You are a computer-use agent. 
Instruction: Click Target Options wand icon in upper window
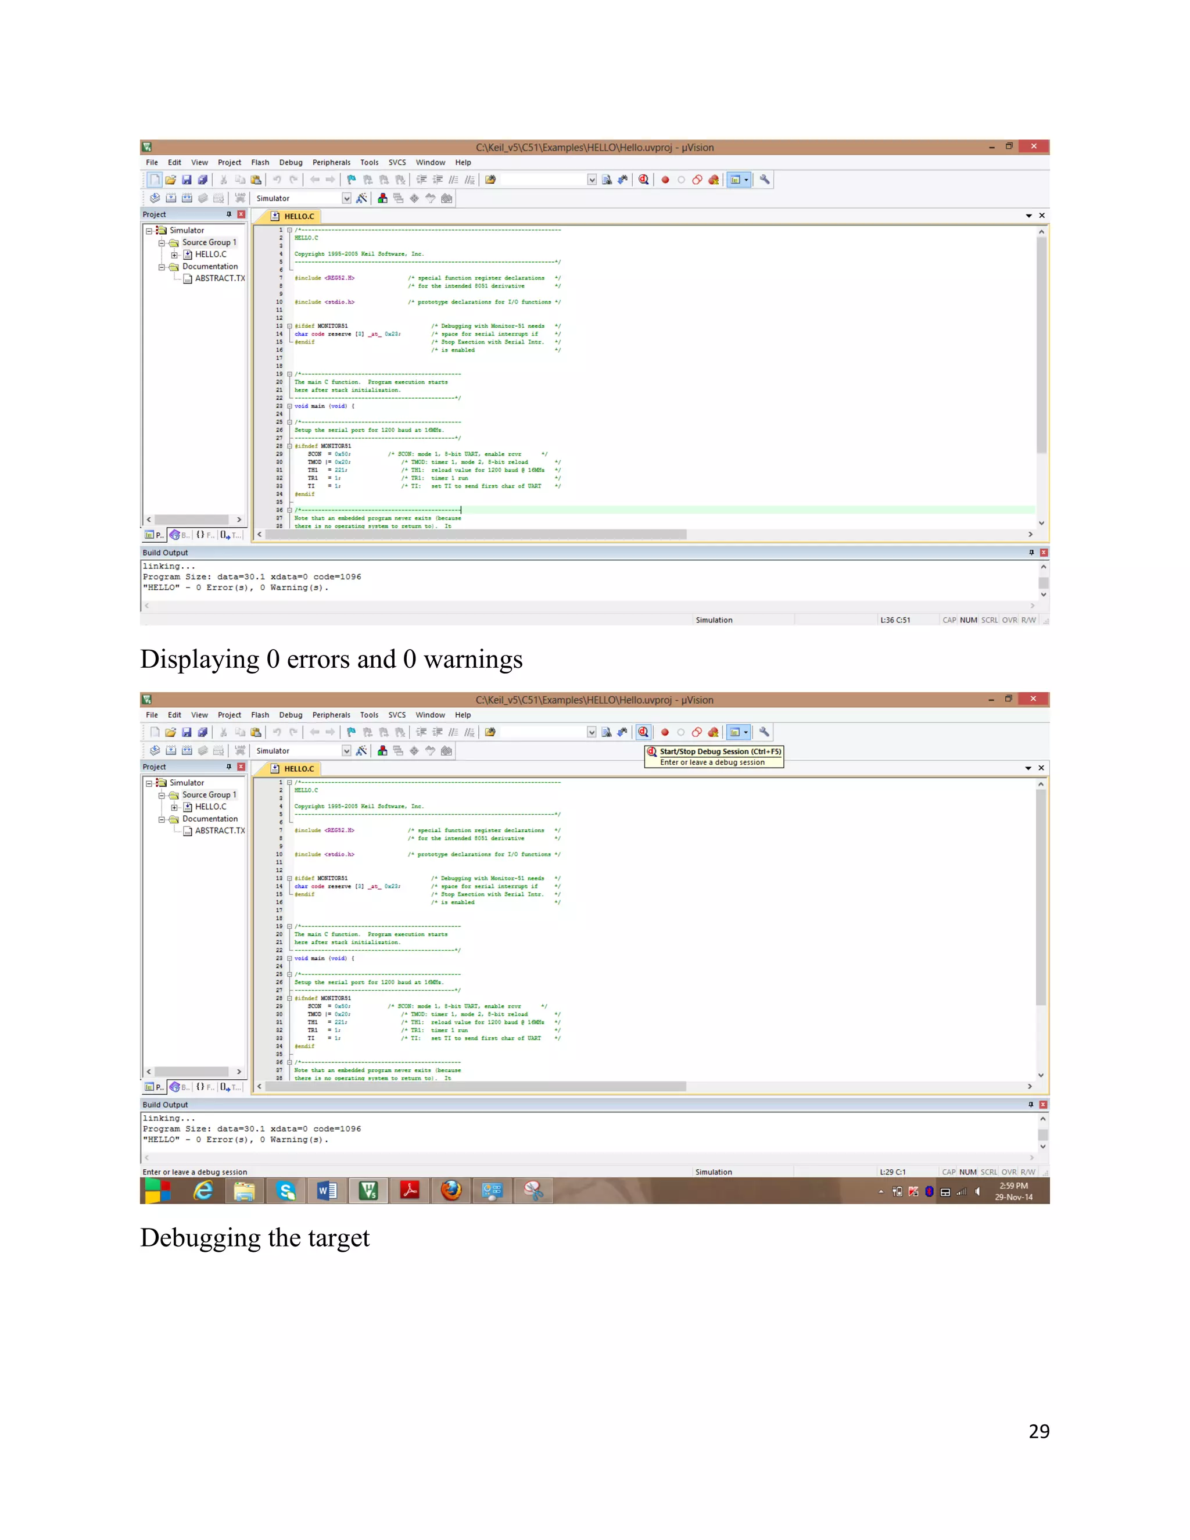pyautogui.click(x=361, y=199)
